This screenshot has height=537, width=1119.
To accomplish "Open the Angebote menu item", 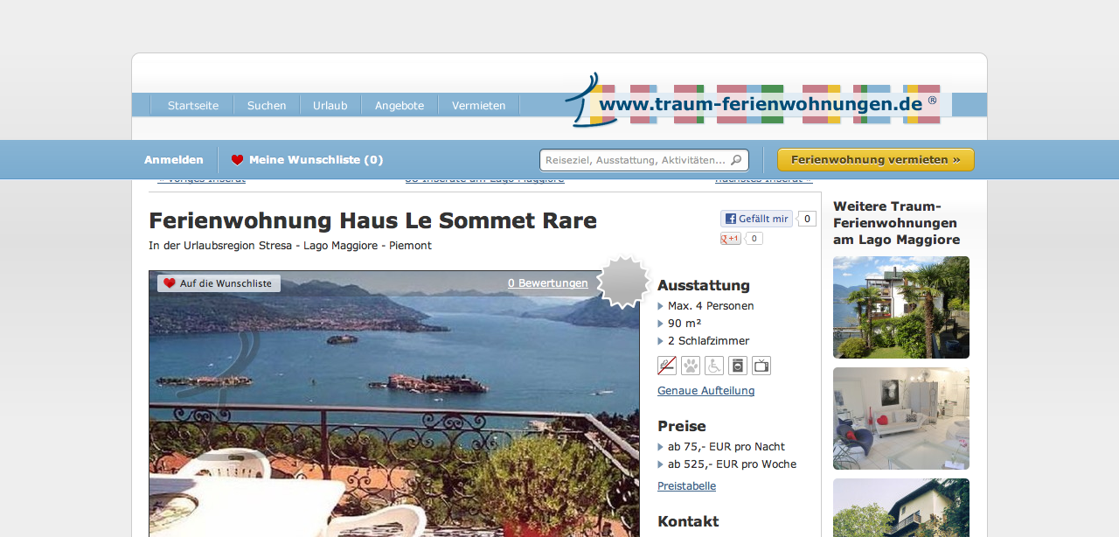I will 400,105.
